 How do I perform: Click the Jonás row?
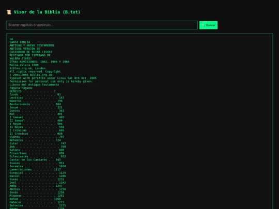tap(37, 192)
